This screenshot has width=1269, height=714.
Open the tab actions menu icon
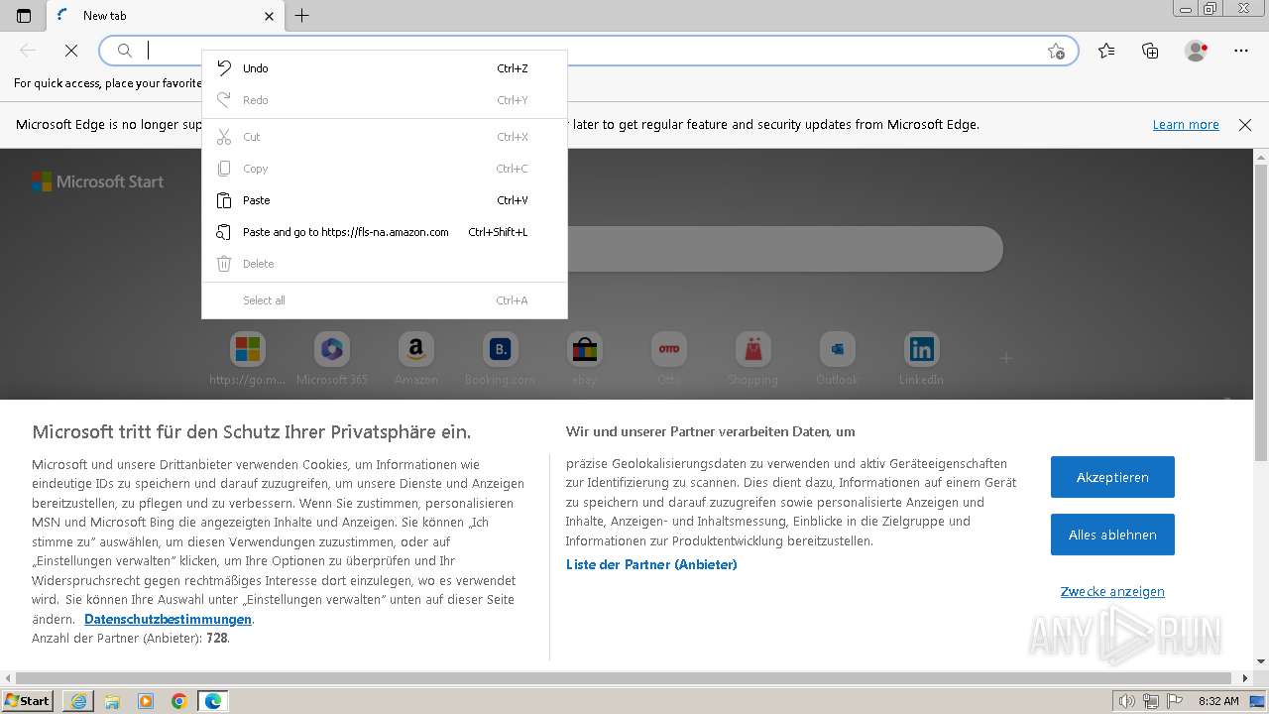click(x=24, y=16)
